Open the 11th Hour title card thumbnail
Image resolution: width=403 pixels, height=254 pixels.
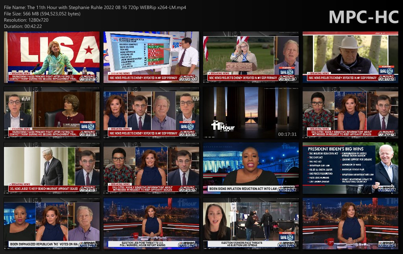(x=251, y=112)
